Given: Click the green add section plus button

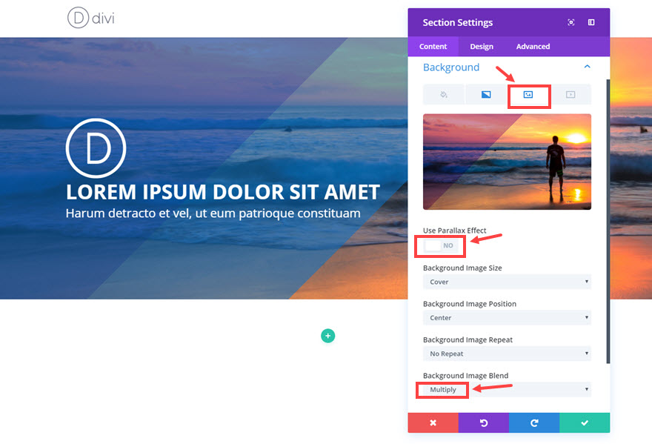Looking at the screenshot, I should point(327,336).
